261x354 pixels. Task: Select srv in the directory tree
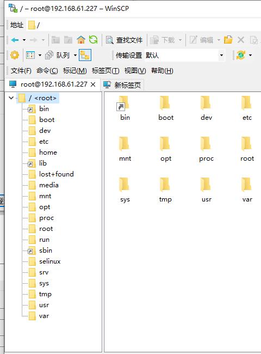pos(43,272)
